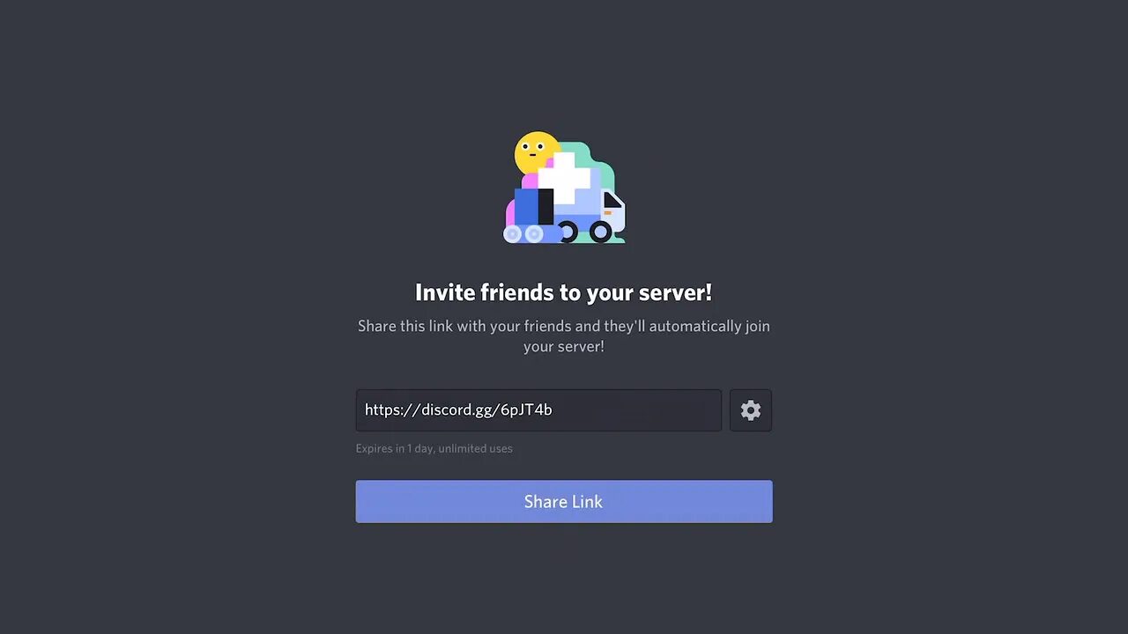Open the invite link settings gear
The image size is (1128, 634).
(x=750, y=410)
